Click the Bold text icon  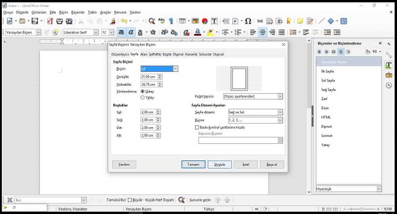[121, 33]
